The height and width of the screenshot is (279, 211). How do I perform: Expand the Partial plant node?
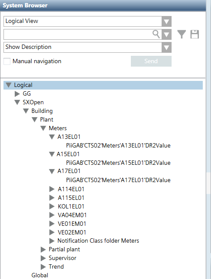43,250
